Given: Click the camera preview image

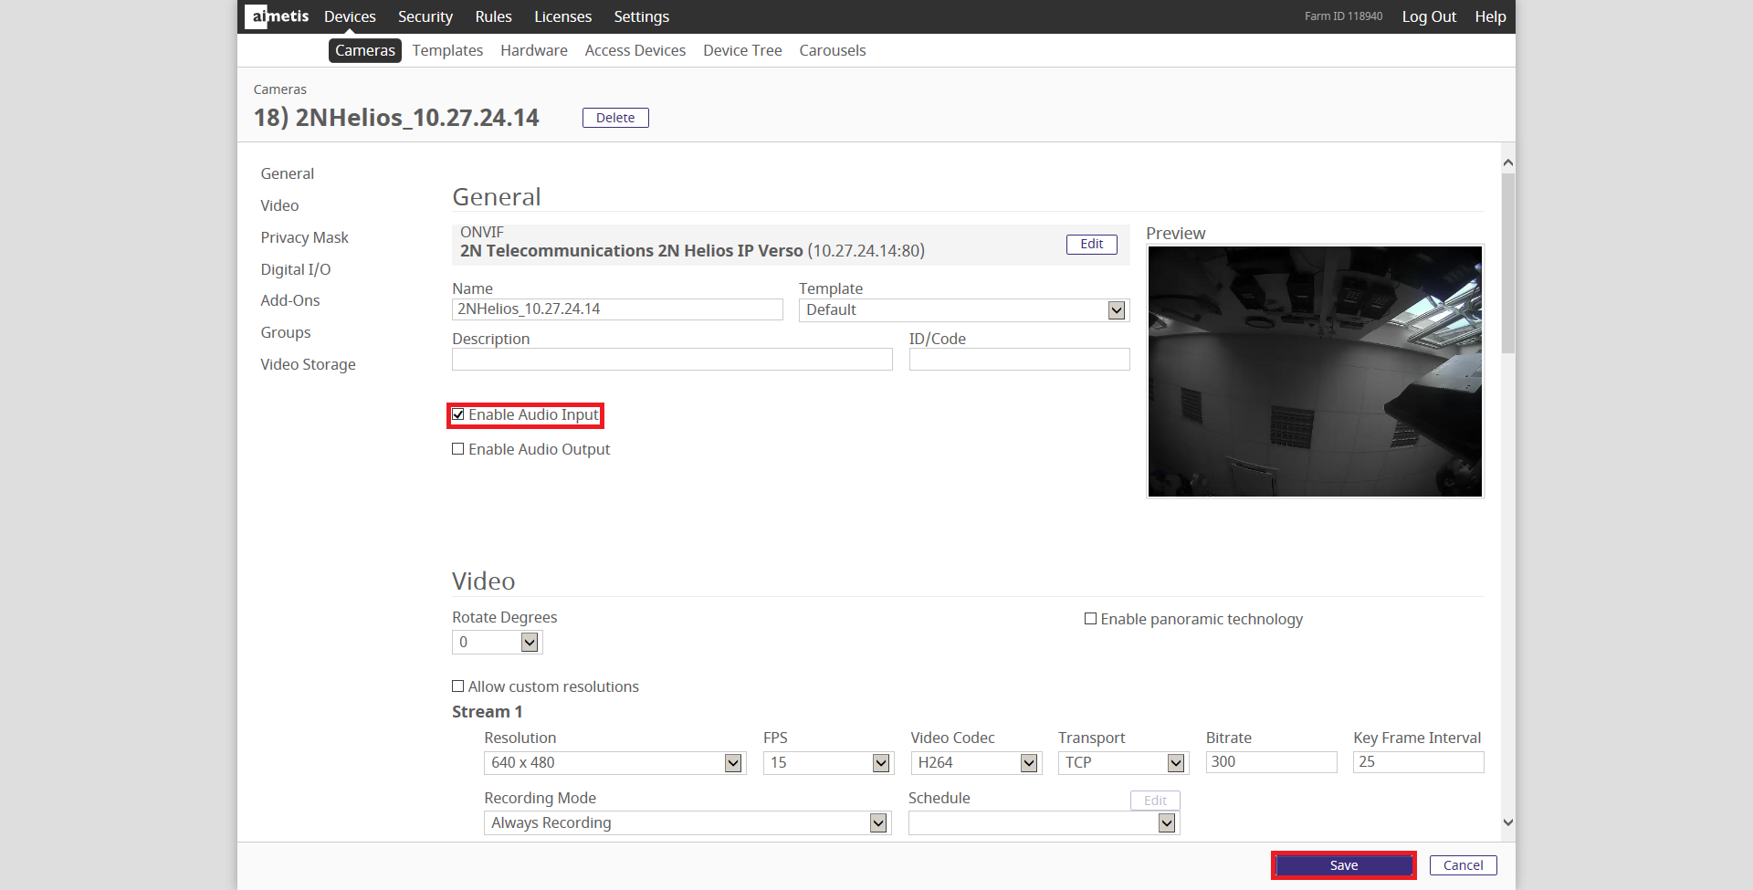Looking at the screenshot, I should (1315, 372).
